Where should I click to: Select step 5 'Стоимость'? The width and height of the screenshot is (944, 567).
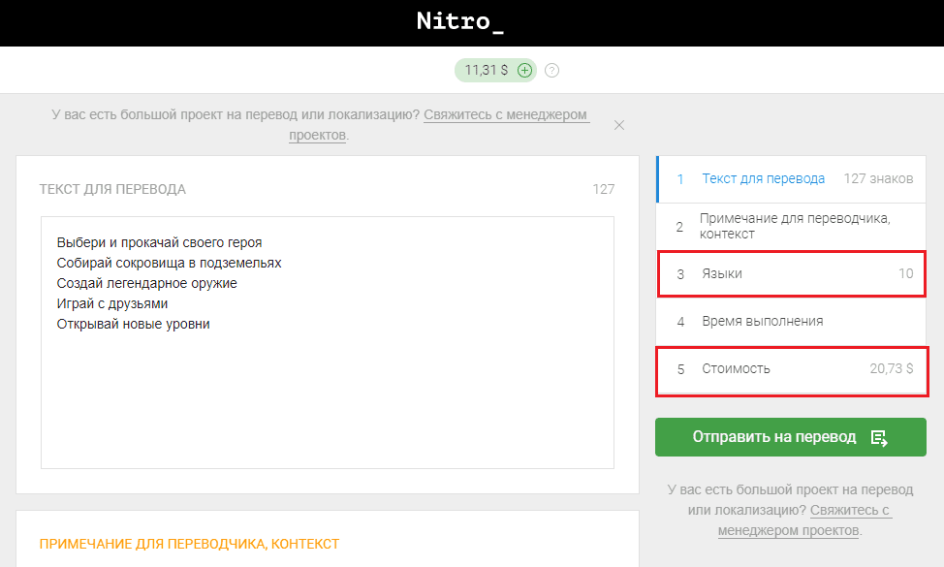[x=736, y=369]
